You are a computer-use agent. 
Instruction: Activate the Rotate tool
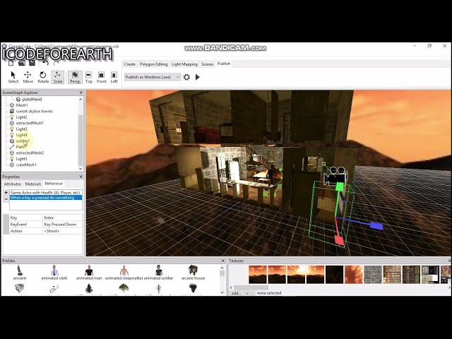(43, 77)
